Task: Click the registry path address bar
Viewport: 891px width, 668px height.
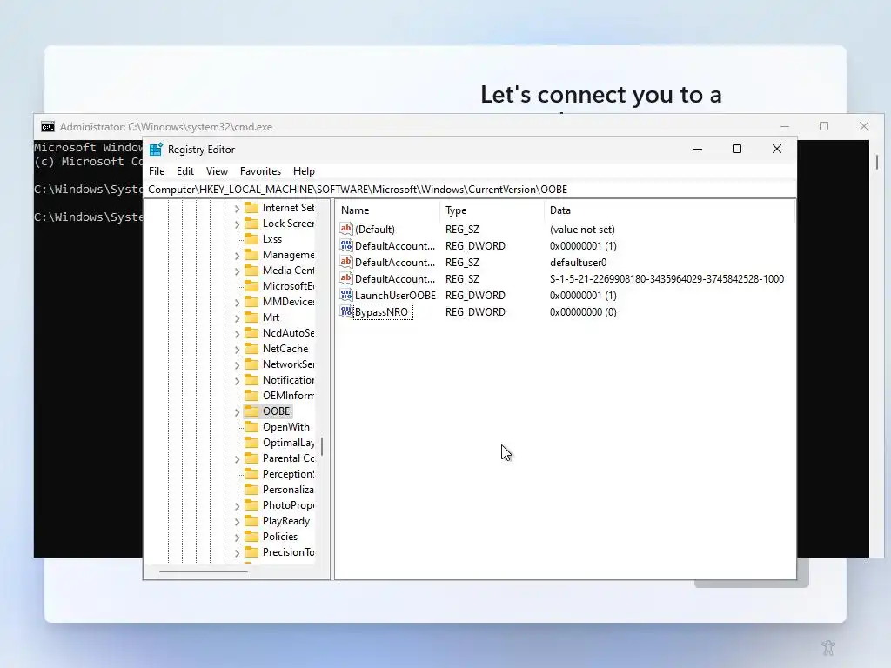Action: 469,189
